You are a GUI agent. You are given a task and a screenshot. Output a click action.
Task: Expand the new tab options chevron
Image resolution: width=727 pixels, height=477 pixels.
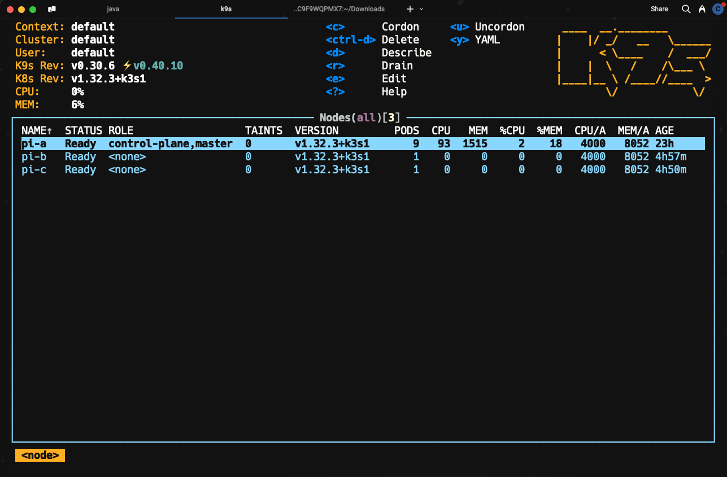(421, 9)
